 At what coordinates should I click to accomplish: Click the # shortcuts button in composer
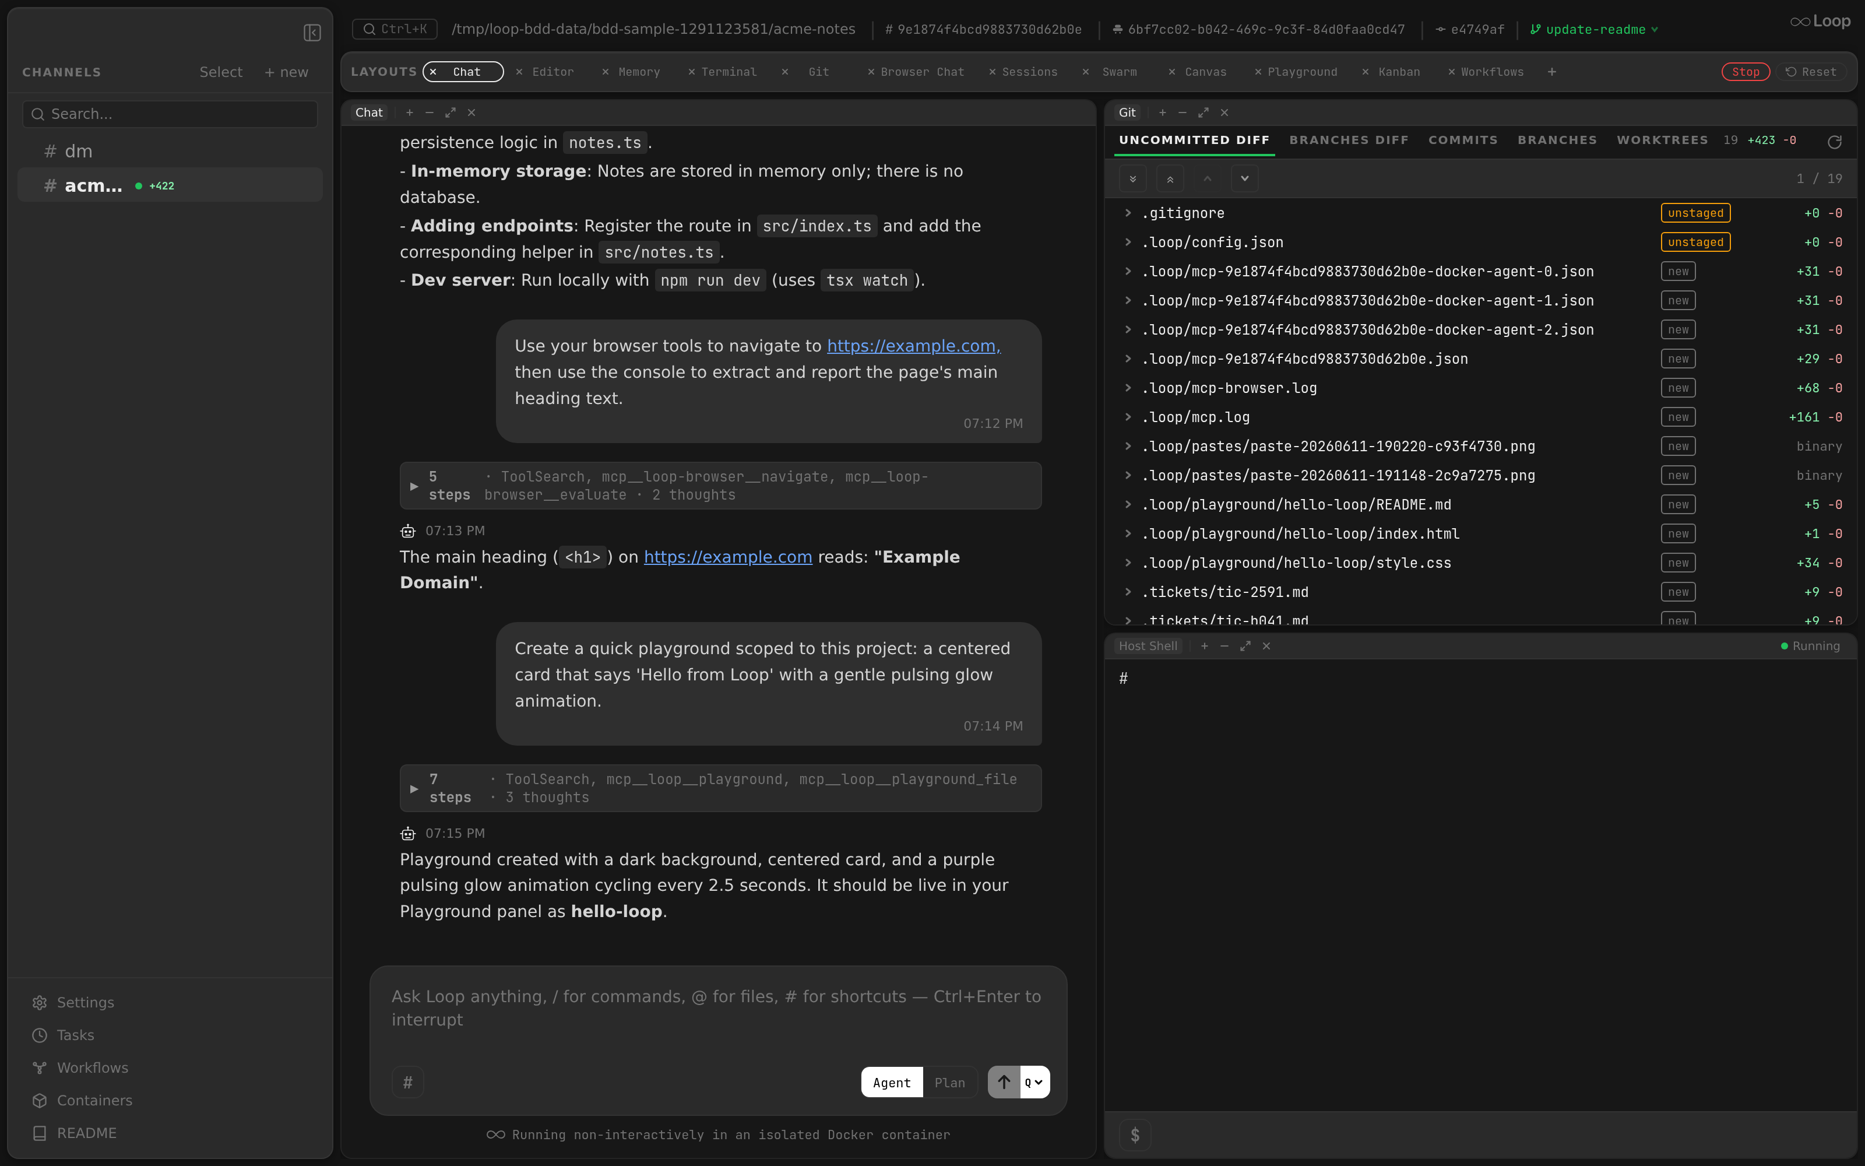click(x=408, y=1083)
